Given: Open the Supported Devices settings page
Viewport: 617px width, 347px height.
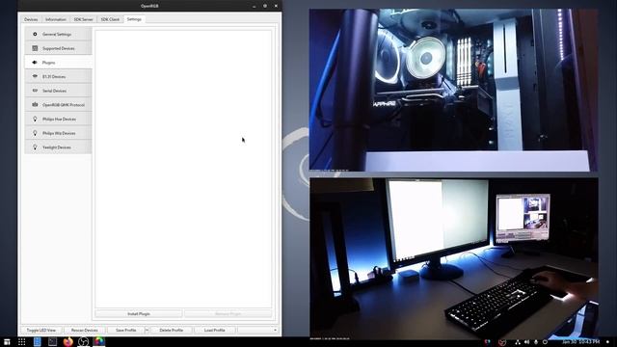Looking at the screenshot, I should [58, 48].
